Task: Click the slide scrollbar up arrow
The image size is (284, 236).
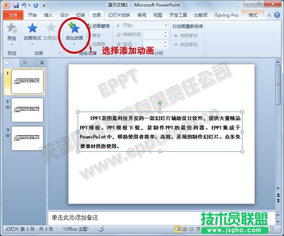Action: tap(278, 62)
